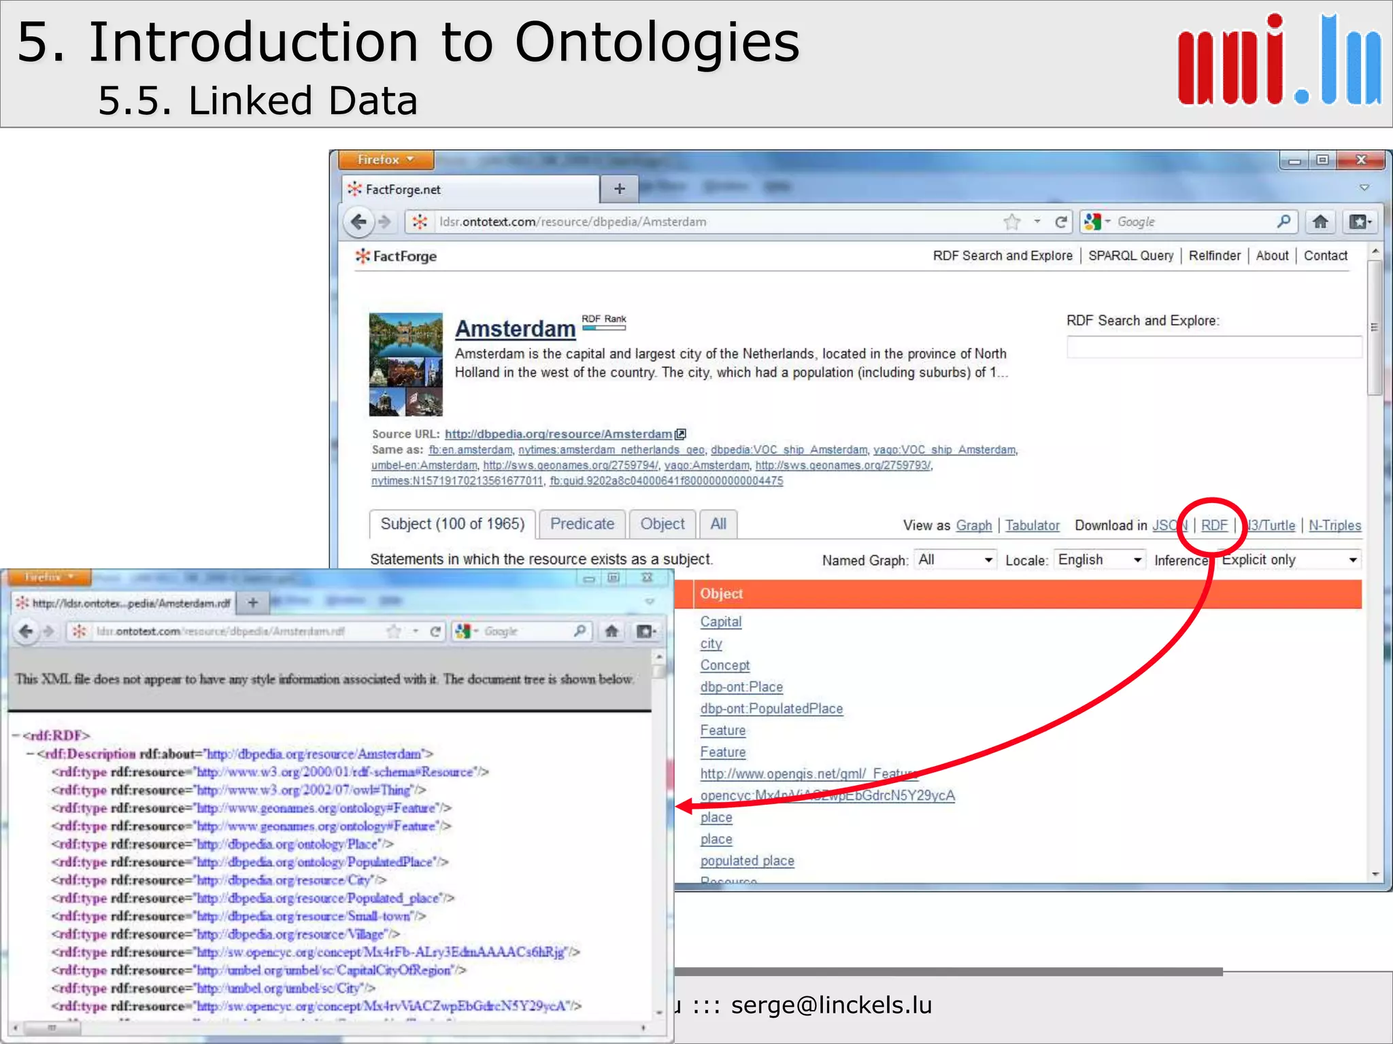View as Tabulator link
The width and height of the screenshot is (1393, 1044).
click(x=1033, y=525)
